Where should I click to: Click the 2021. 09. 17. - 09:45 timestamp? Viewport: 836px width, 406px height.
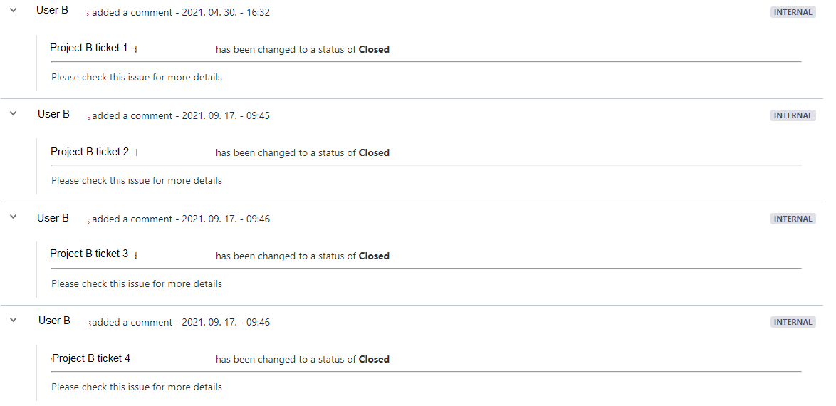click(x=226, y=116)
